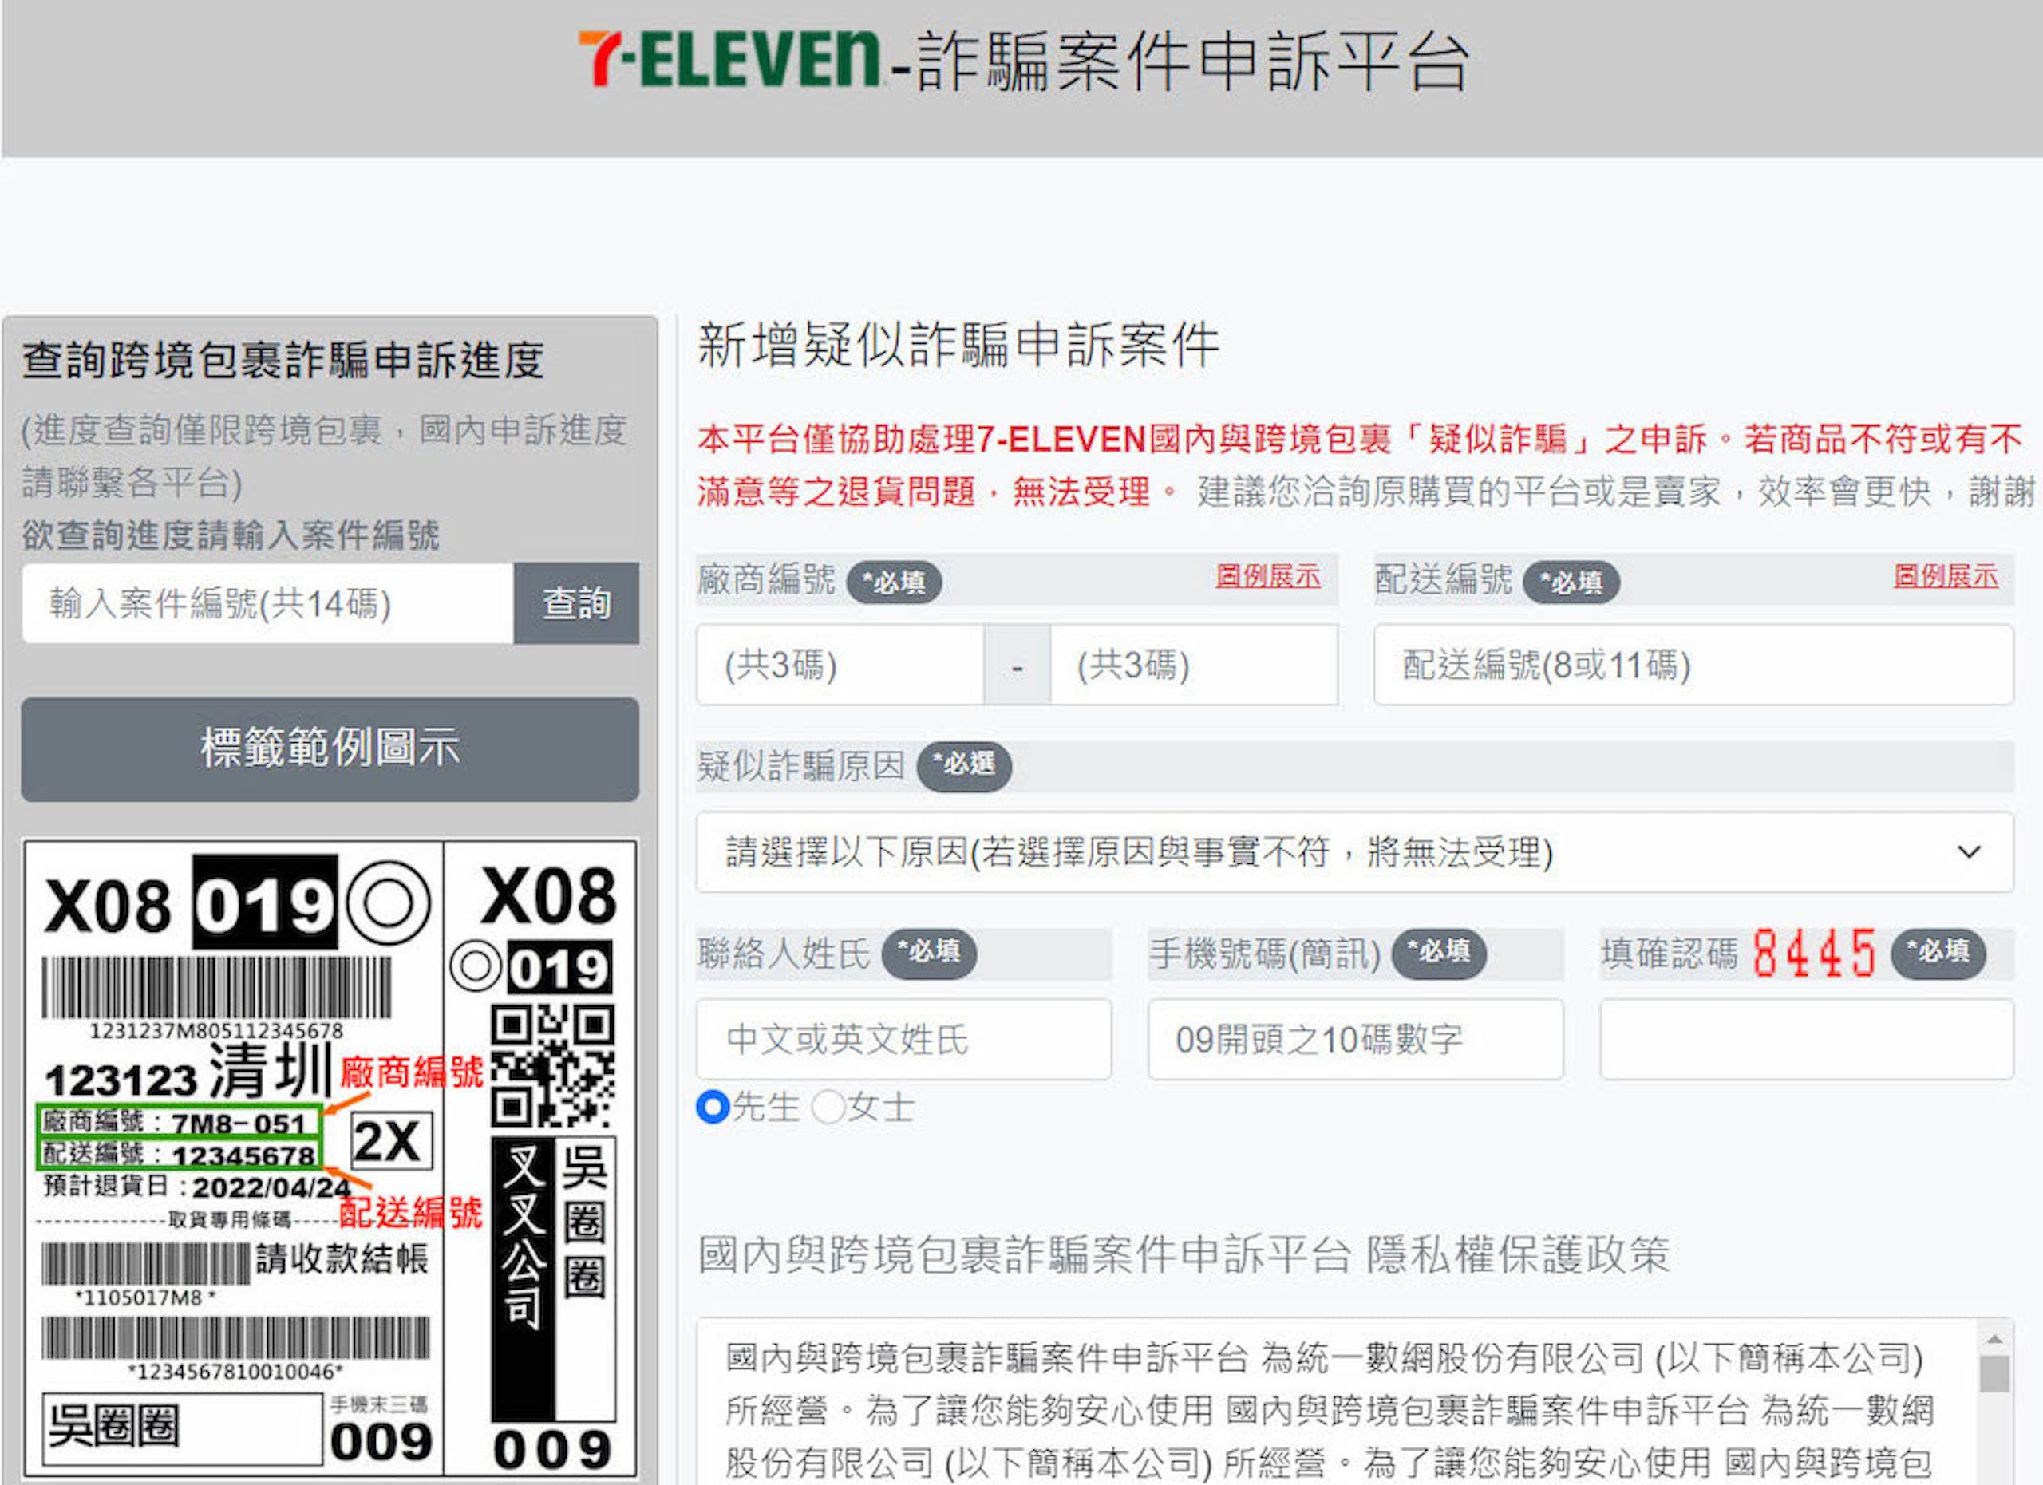This screenshot has height=1485, width=2043.
Task: Click the top barcode on label example
Action: coord(216,988)
